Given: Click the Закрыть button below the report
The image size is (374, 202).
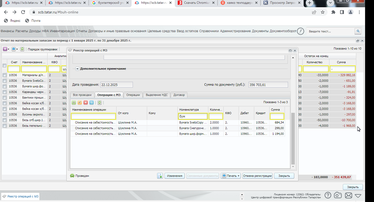Looking at the screenshot, I should pyautogui.click(x=353, y=187).
